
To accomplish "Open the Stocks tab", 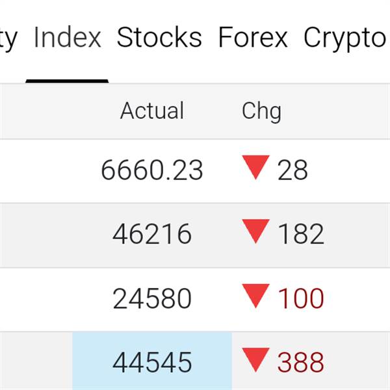I will 159,38.
